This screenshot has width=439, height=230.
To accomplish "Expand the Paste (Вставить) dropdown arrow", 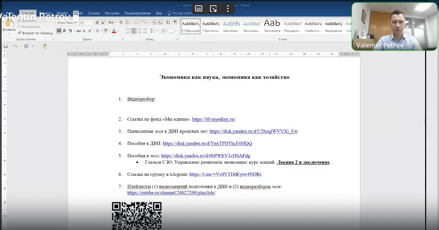I will (x=9, y=34).
